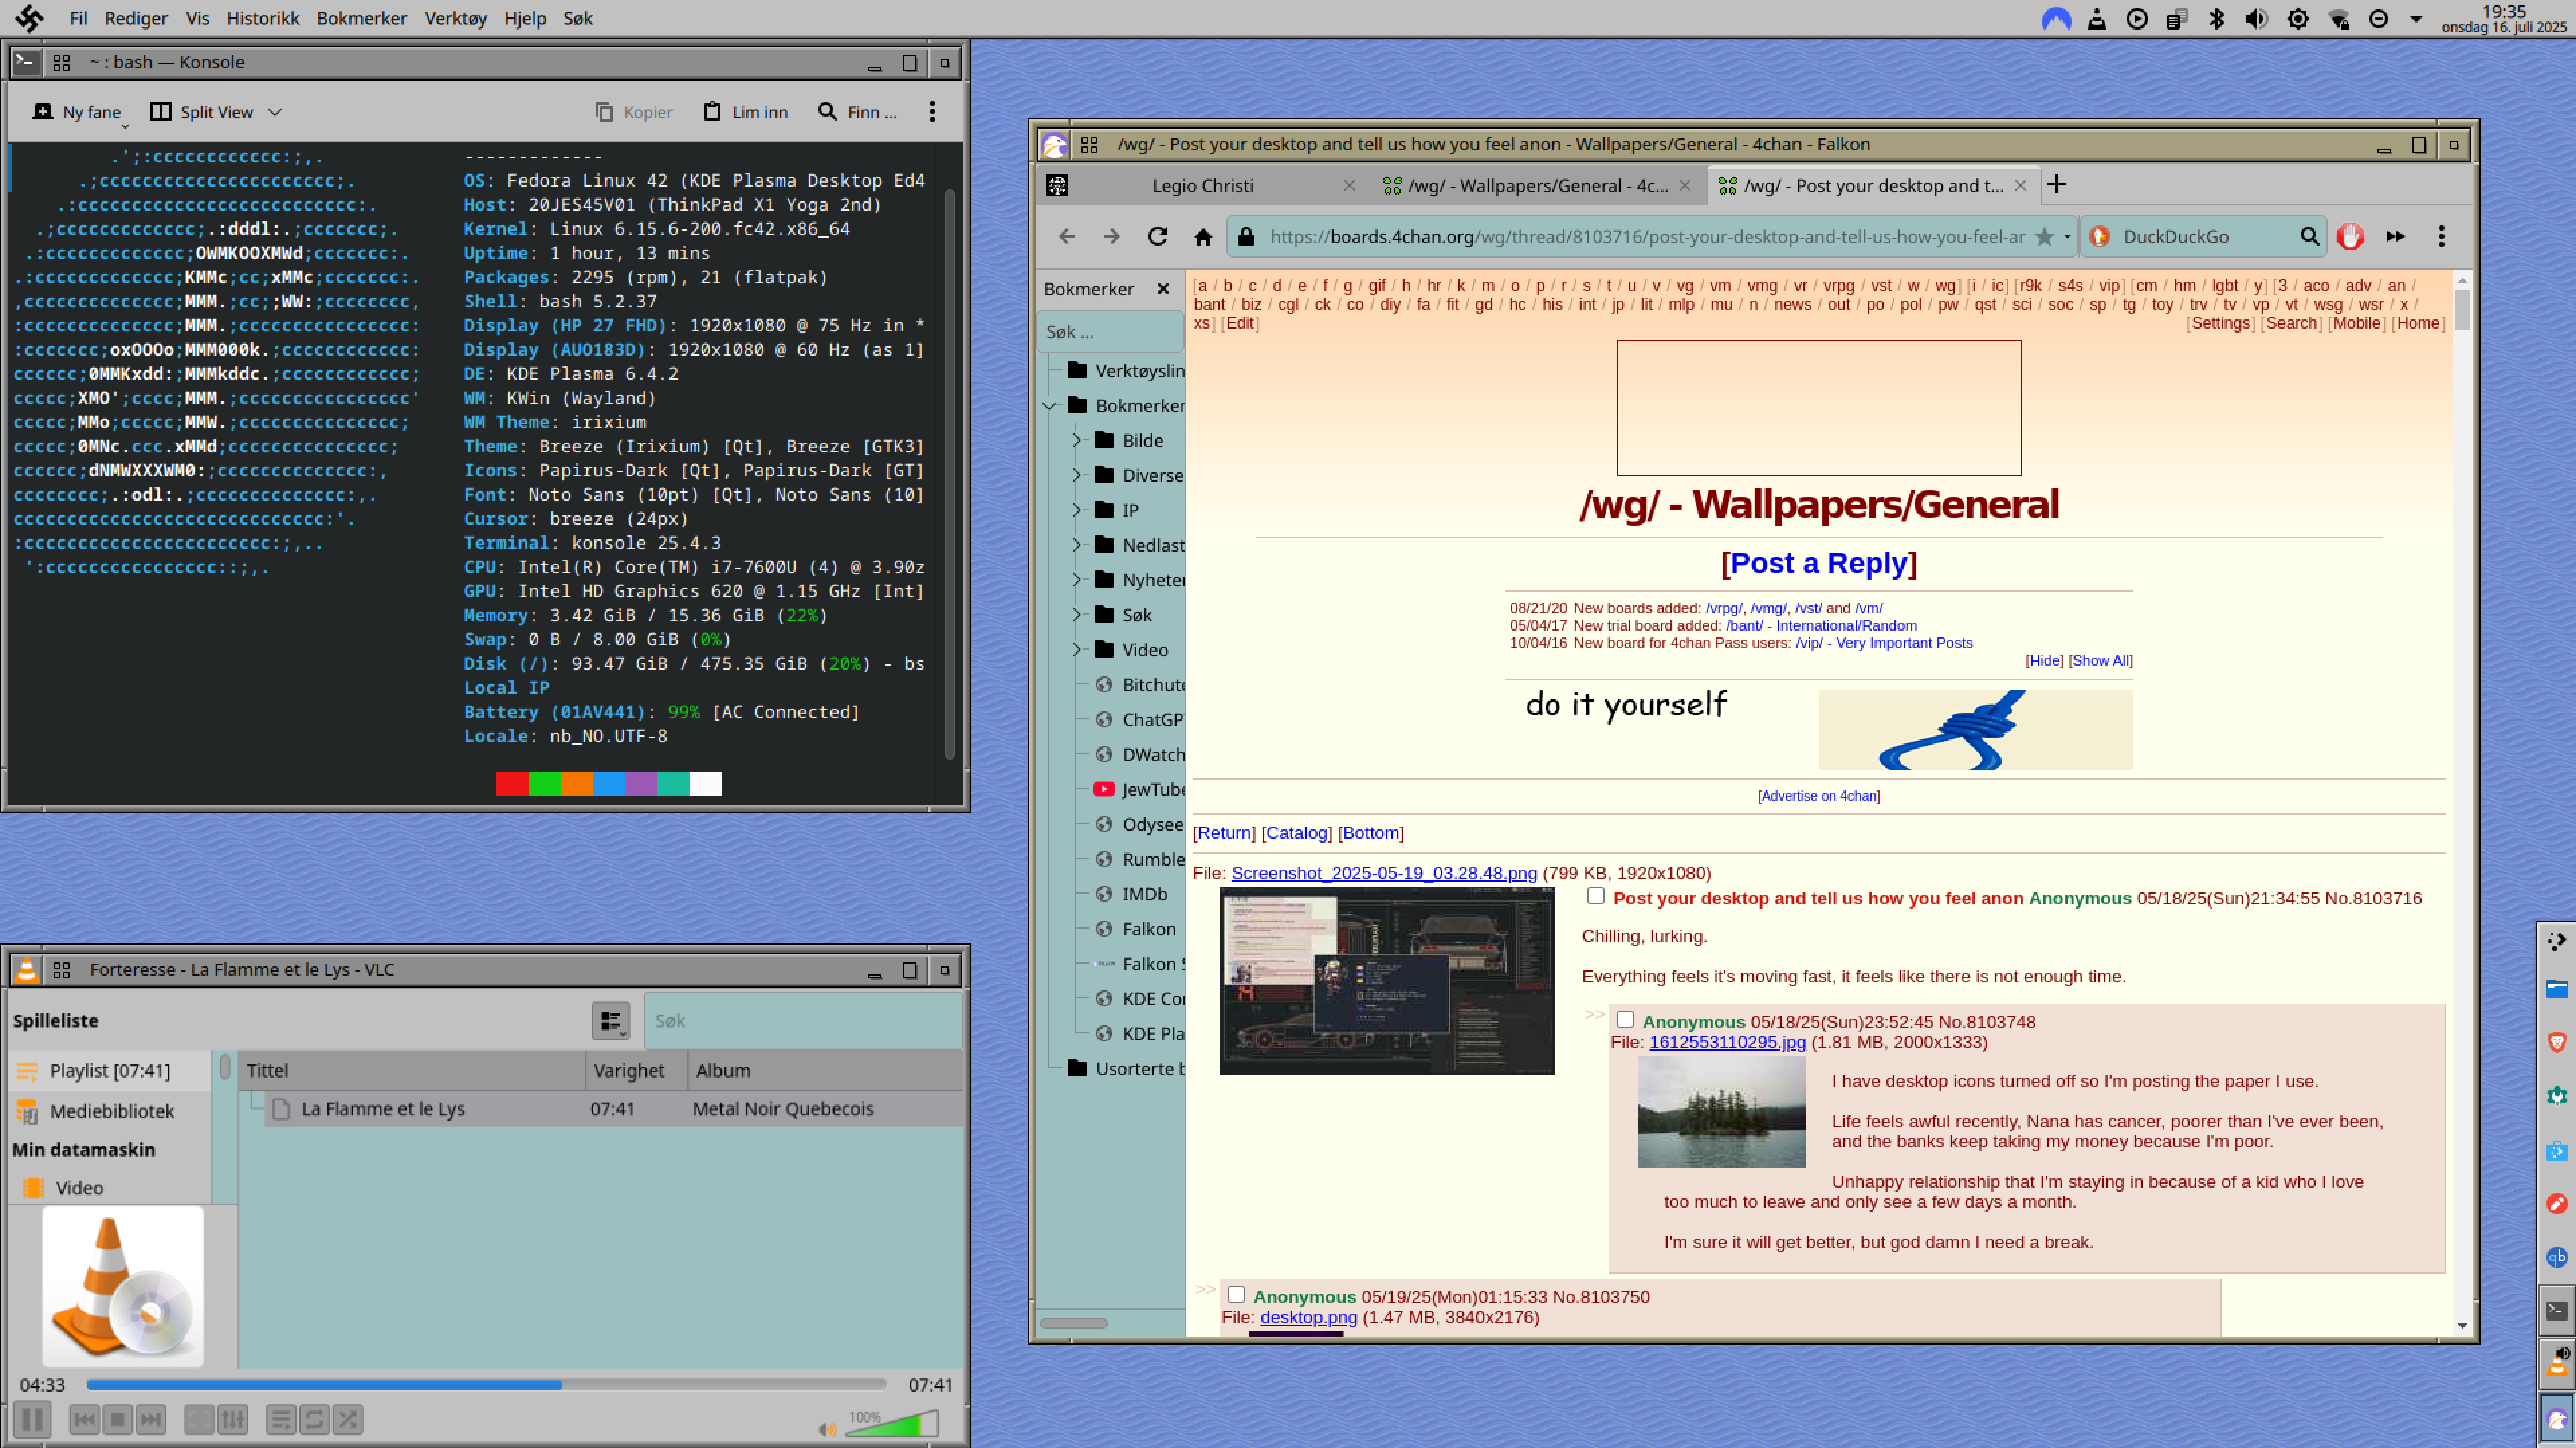
Task: Tick the checkbox for post No.8103750
Action: [x=1236, y=1294]
